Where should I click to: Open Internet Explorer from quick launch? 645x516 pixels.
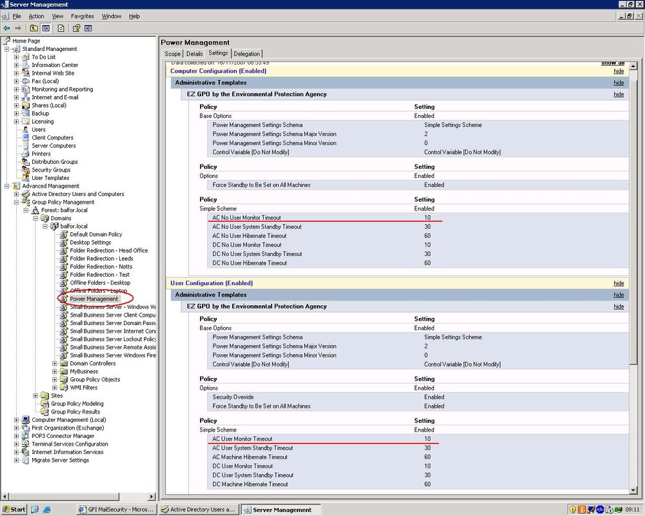[x=46, y=510]
